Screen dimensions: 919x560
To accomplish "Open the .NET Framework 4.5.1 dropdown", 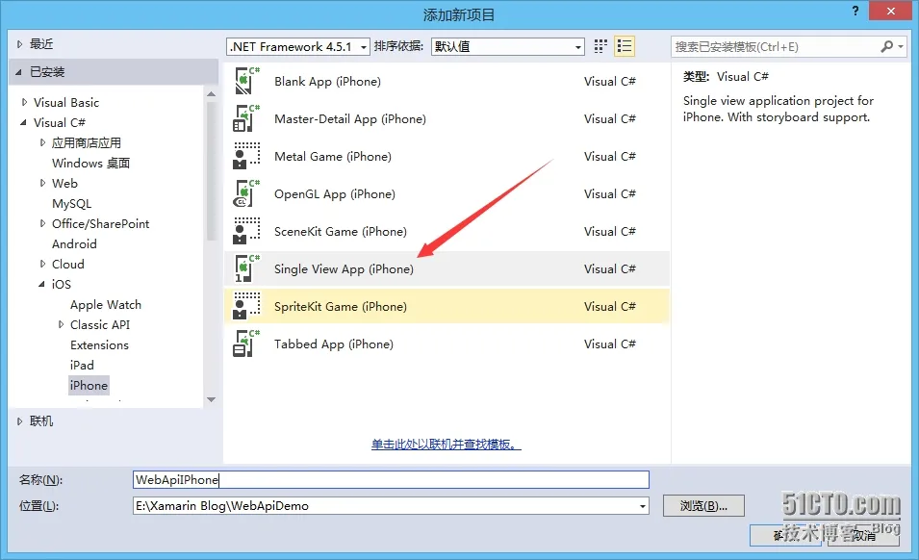I will [298, 46].
